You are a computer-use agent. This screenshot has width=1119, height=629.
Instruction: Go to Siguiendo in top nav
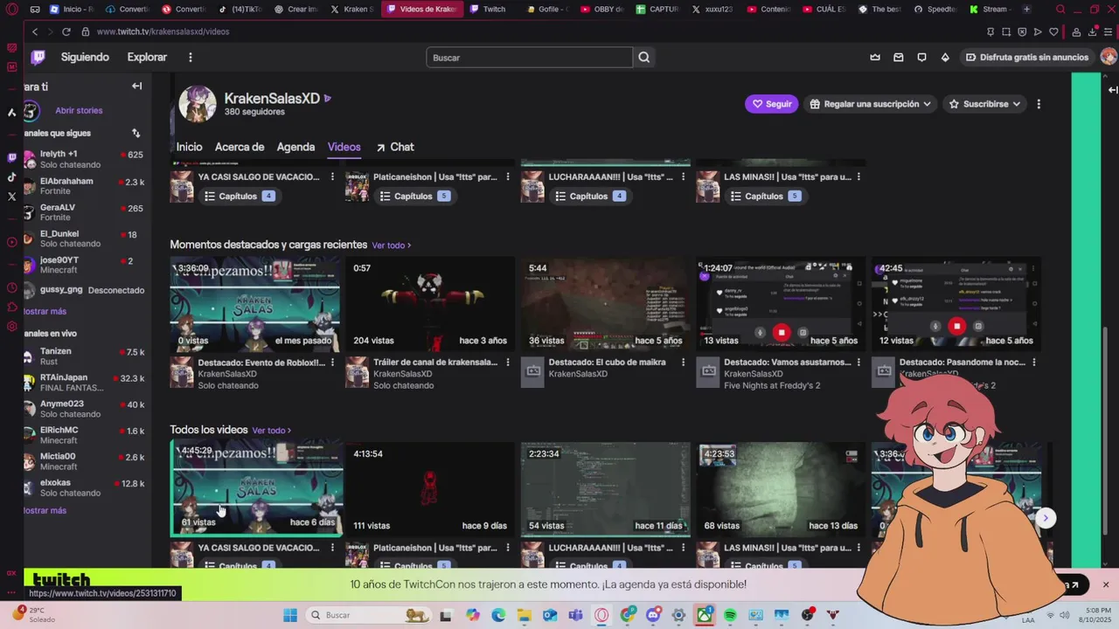pyautogui.click(x=85, y=57)
